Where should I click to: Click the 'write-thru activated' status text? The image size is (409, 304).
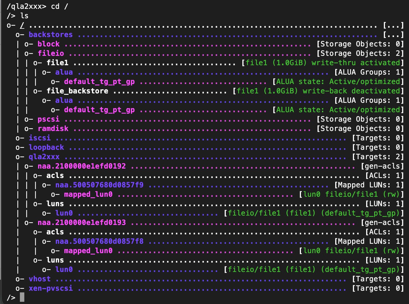pos(355,63)
